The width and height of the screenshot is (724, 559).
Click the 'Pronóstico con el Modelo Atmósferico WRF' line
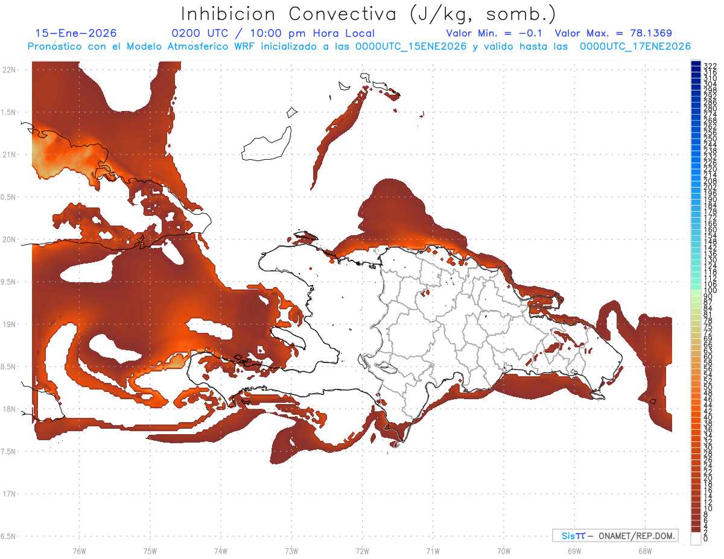[359, 46]
